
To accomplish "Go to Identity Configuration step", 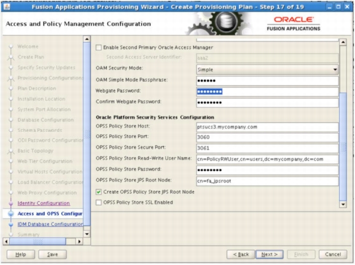I will (44, 203).
